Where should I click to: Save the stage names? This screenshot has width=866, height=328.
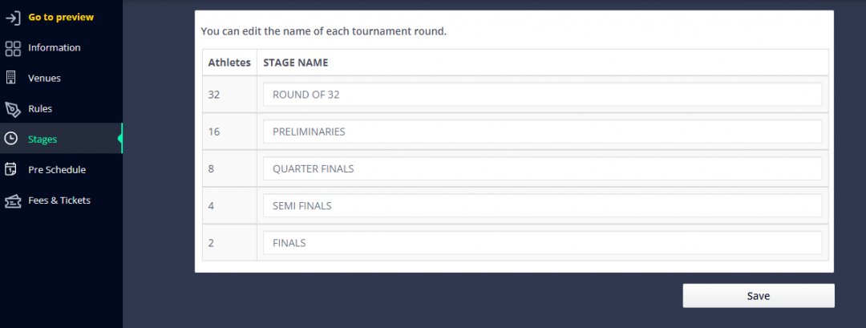759,296
